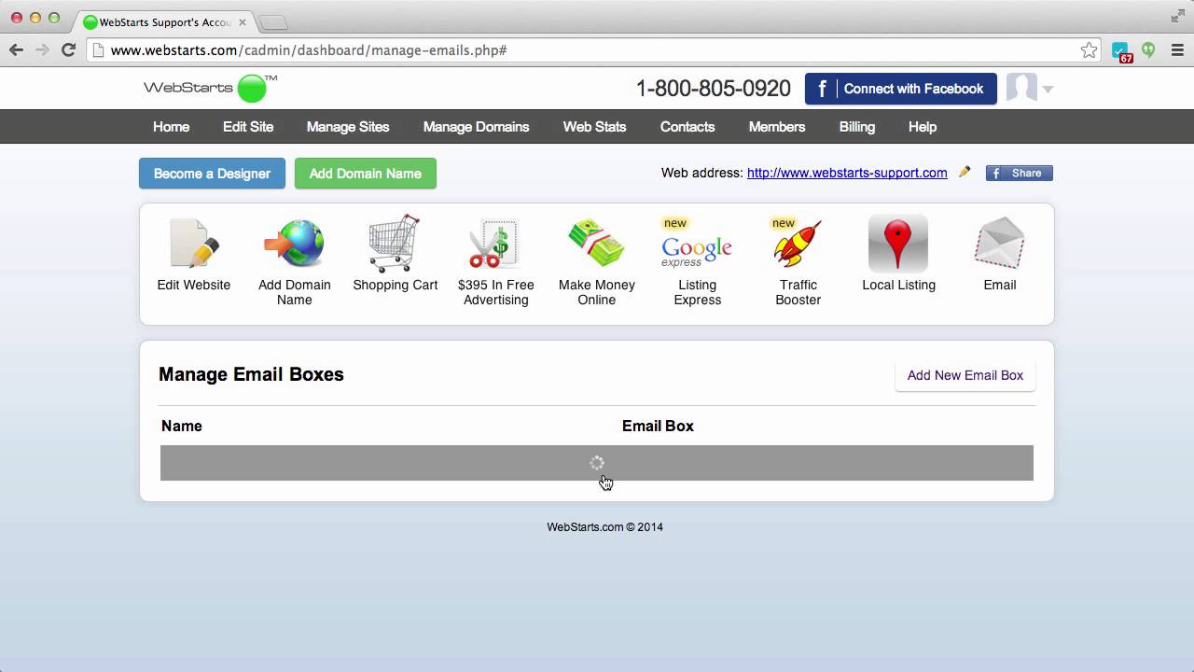Open the Traffic Booster rocket icon

click(798, 244)
